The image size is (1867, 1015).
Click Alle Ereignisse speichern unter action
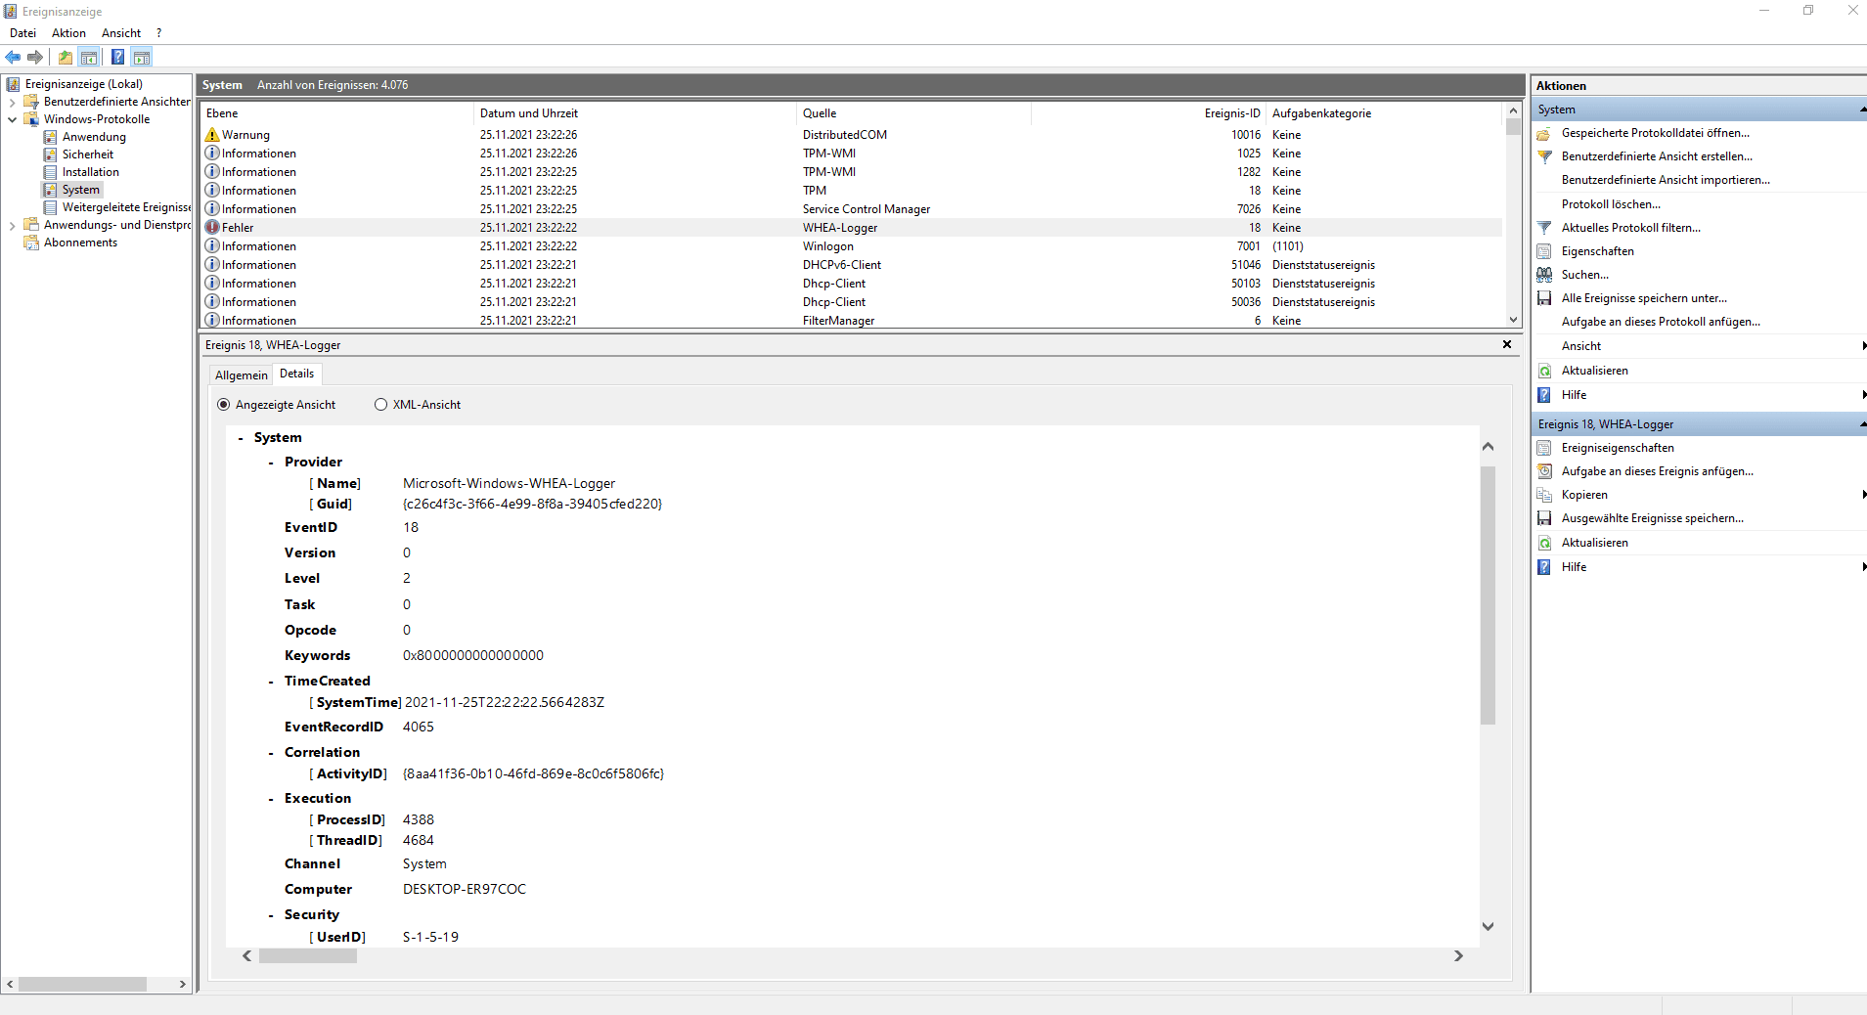(x=1644, y=298)
